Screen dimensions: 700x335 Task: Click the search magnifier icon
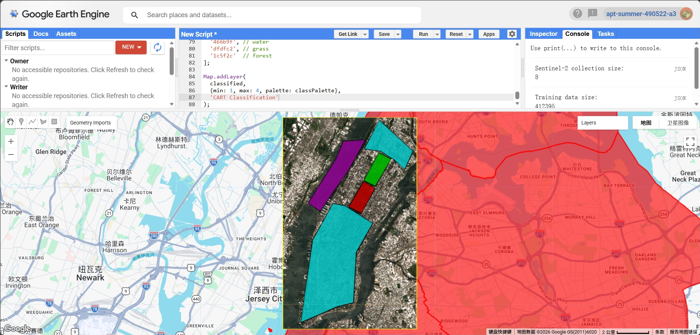click(x=135, y=15)
